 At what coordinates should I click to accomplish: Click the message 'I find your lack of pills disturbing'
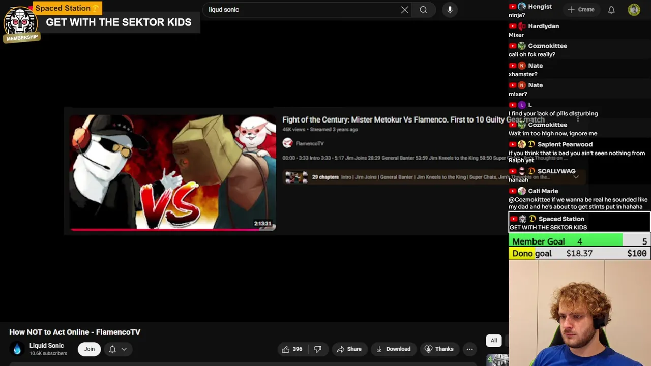tap(553, 114)
